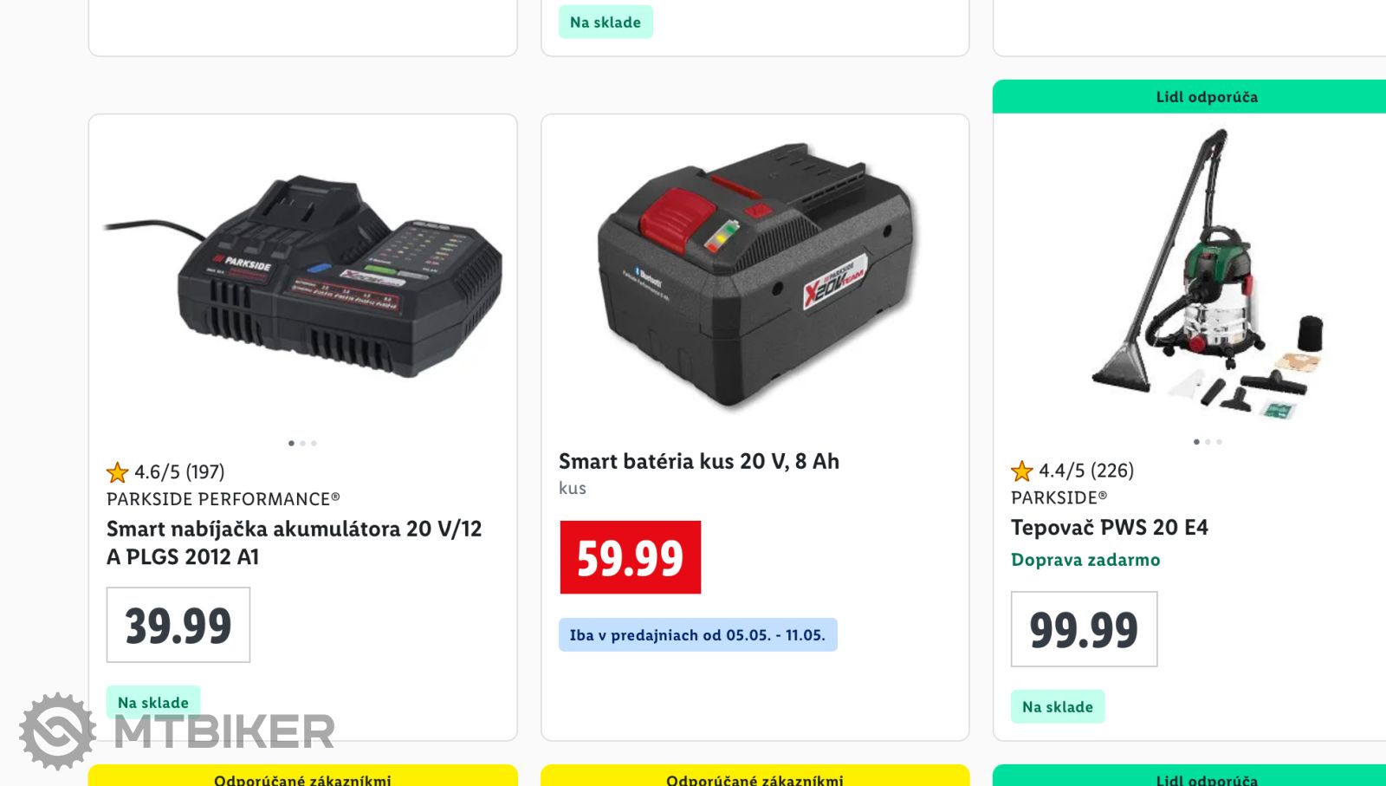
Task: Open Smart batéria kus 20 V title
Action: pyautogui.click(x=699, y=461)
